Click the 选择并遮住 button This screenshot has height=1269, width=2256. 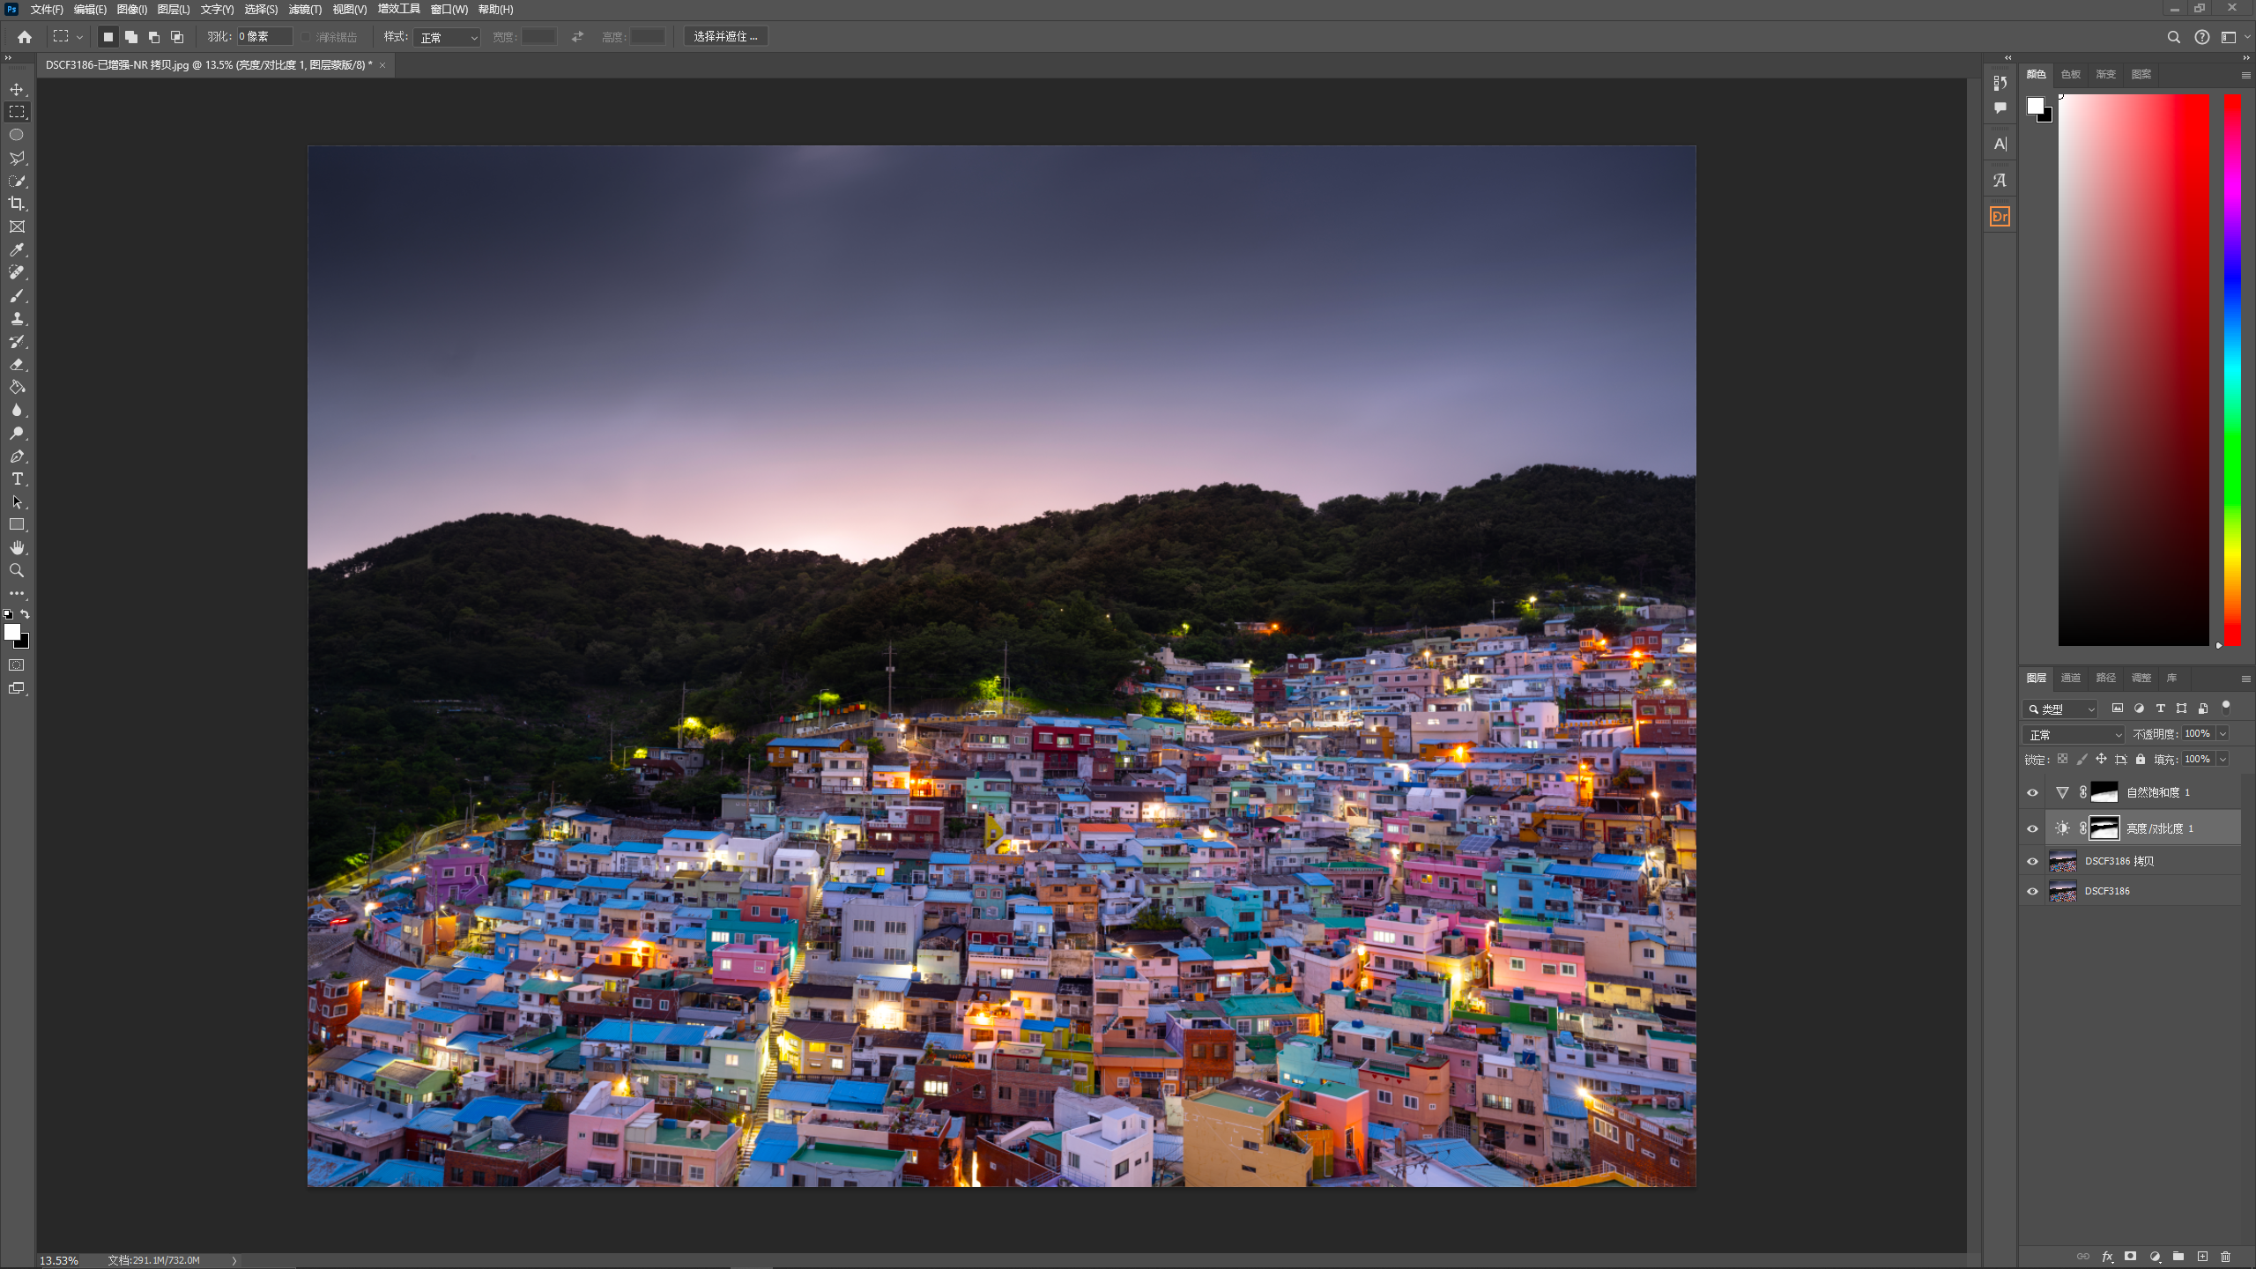725,36
